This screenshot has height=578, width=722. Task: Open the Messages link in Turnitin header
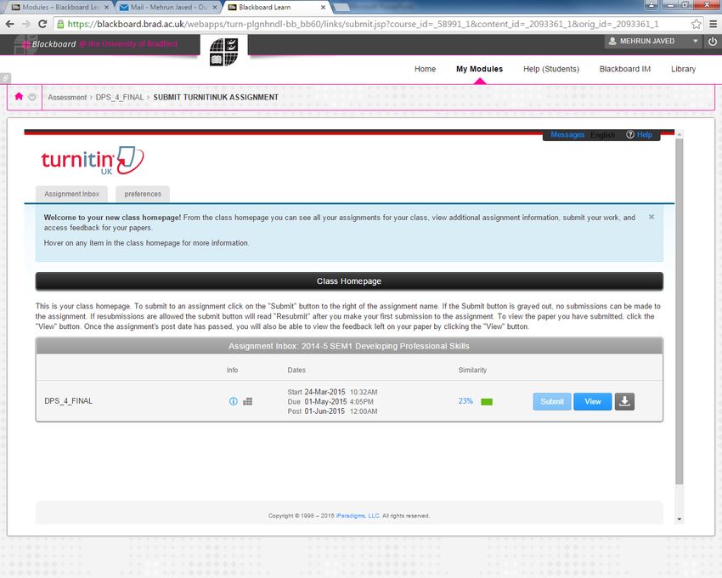click(567, 134)
